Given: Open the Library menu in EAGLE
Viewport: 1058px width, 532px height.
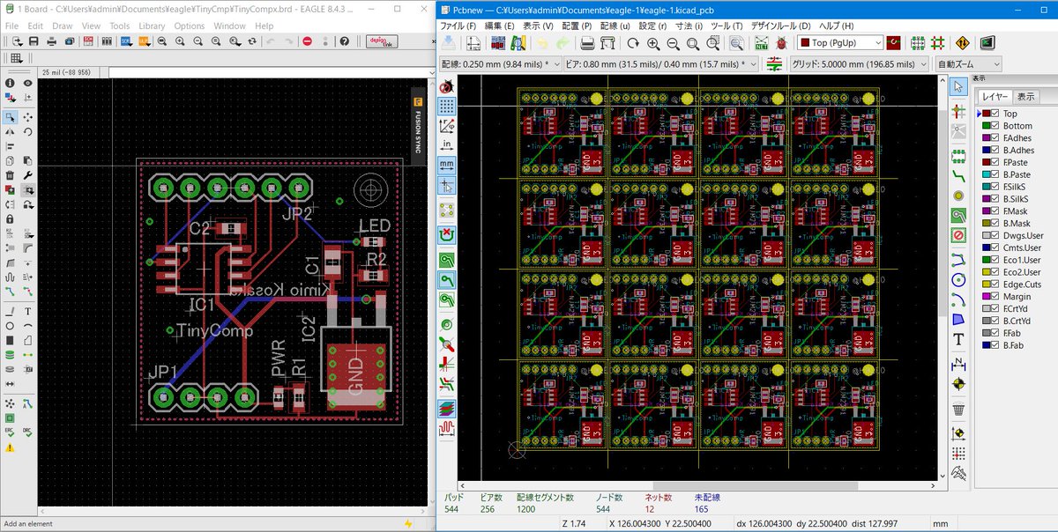Looking at the screenshot, I should click(152, 26).
